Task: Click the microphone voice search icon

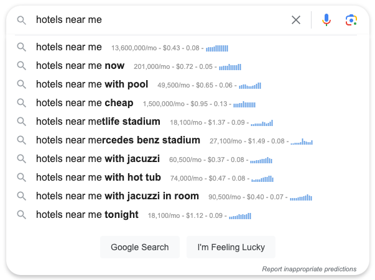Action: click(x=326, y=20)
